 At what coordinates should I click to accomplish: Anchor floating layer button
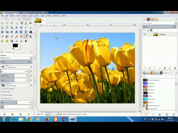(x=170, y=68)
